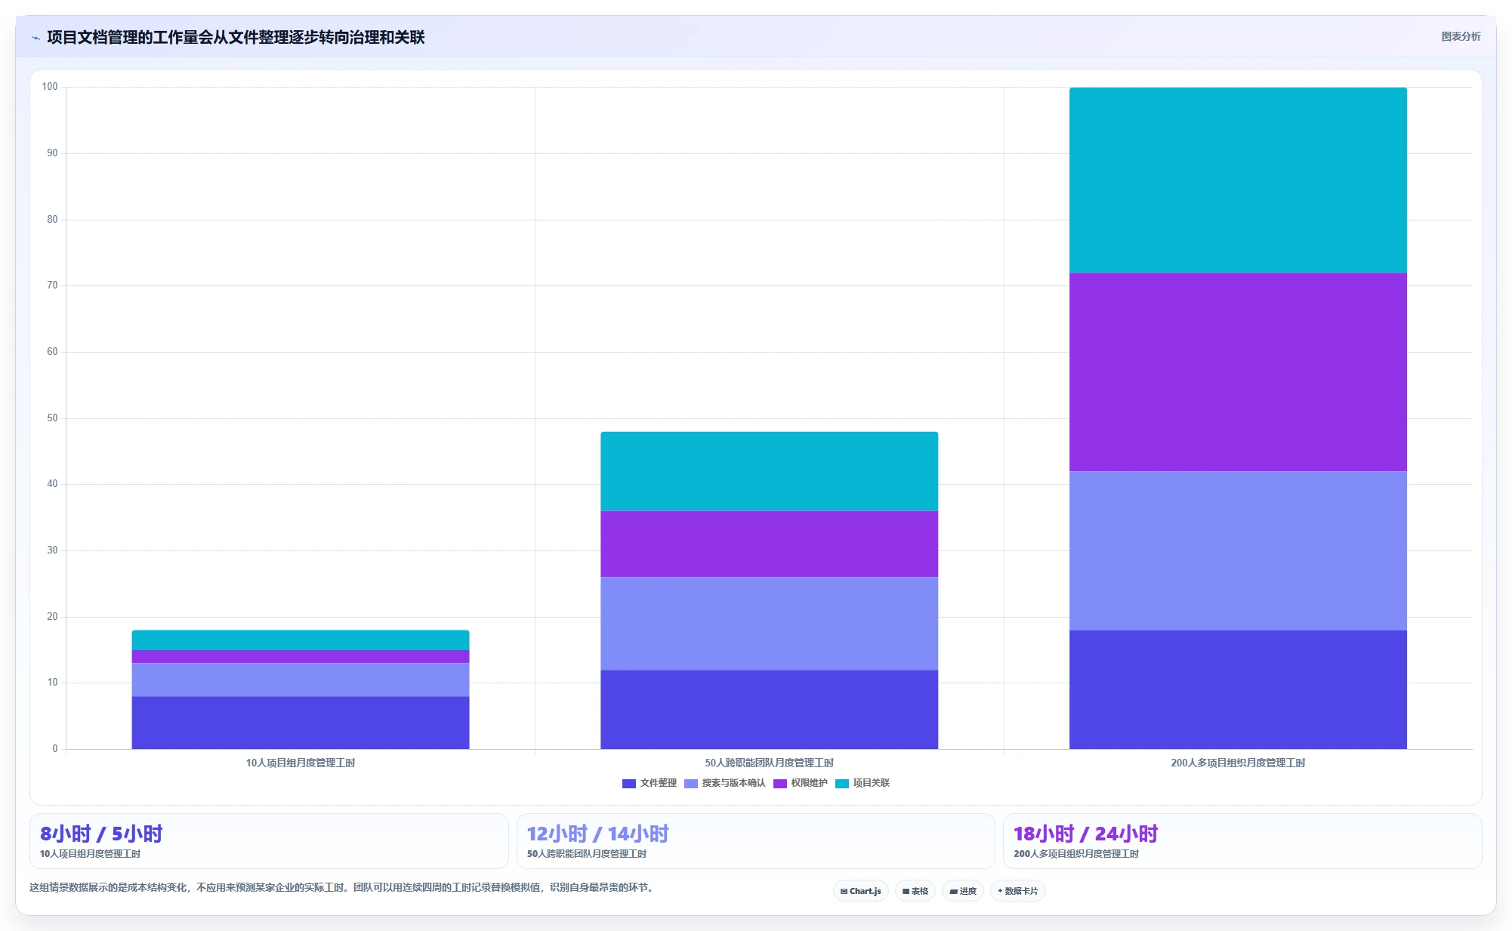The image size is (1512, 931).
Task: Toggle the 搜索与版本确认 legend item
Action: pos(725,783)
